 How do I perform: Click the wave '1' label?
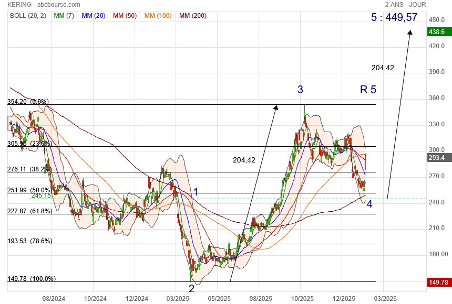pyautogui.click(x=196, y=191)
